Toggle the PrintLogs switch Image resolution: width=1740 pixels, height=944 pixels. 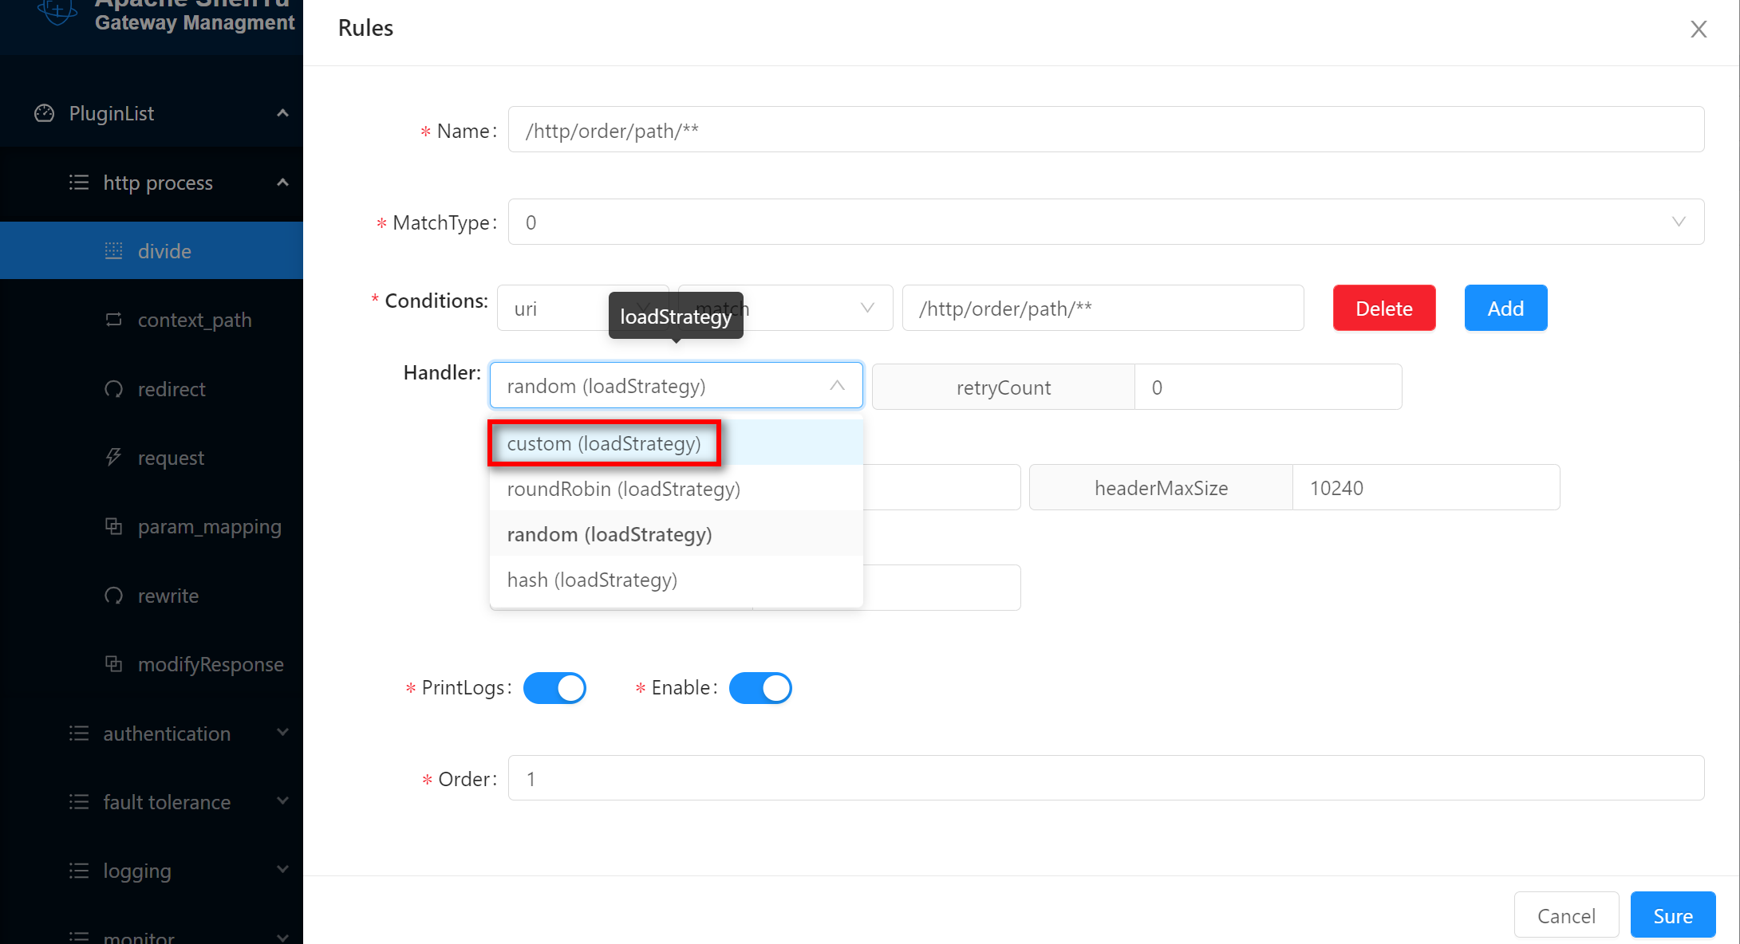coord(555,688)
